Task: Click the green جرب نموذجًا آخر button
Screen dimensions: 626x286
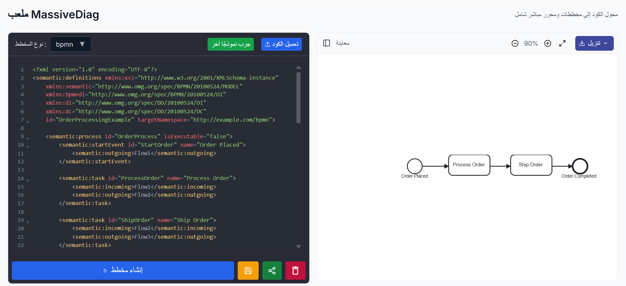Action: [231, 44]
